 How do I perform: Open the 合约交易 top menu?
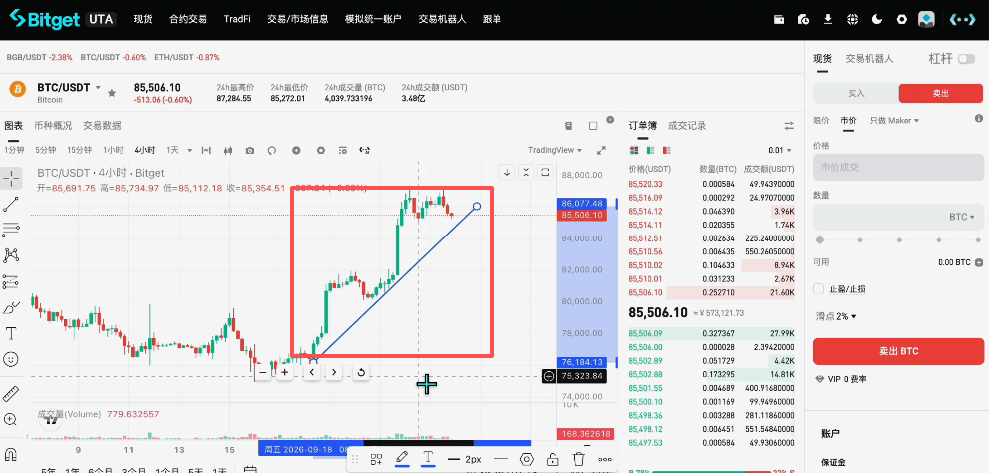click(x=188, y=19)
